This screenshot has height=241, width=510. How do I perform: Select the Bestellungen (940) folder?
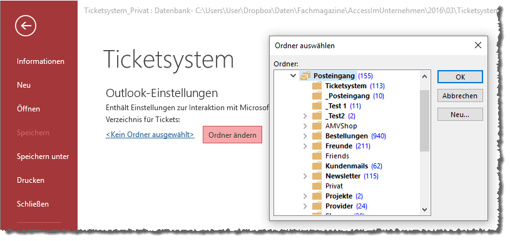tap(355, 136)
